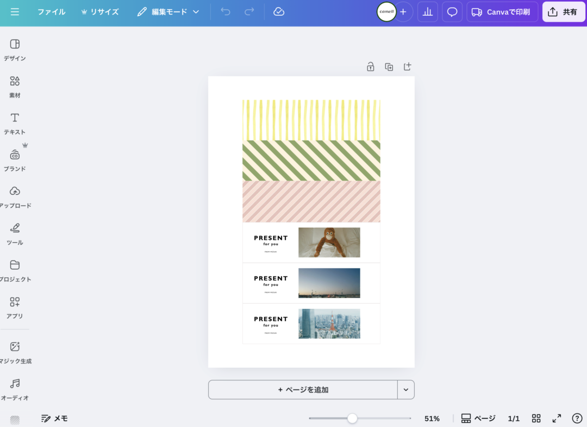The width and height of the screenshot is (587, 427).
Task: Open the 51% zoom level menu
Action: [x=432, y=418]
